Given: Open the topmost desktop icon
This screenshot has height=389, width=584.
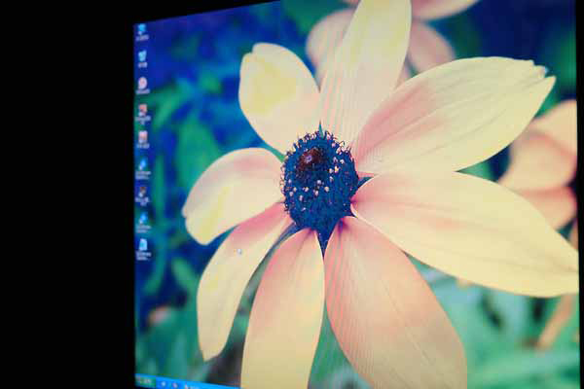Looking at the screenshot, I should click(x=142, y=29).
